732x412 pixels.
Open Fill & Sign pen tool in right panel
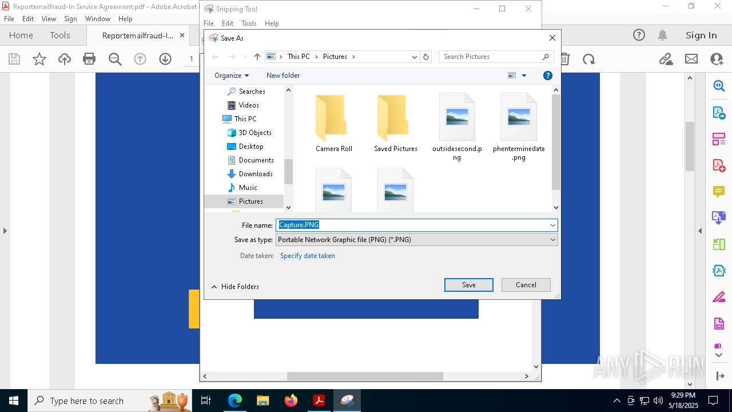[x=719, y=297]
